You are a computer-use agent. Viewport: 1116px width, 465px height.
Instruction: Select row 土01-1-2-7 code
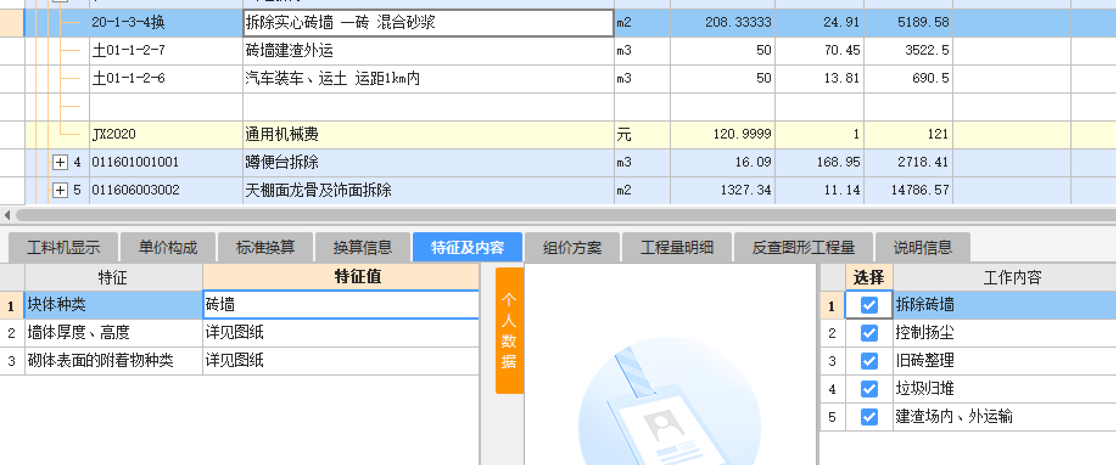166,50
